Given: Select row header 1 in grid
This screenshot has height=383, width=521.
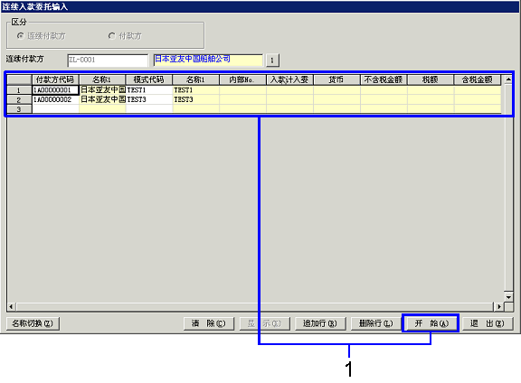Looking at the screenshot, I should (x=19, y=90).
